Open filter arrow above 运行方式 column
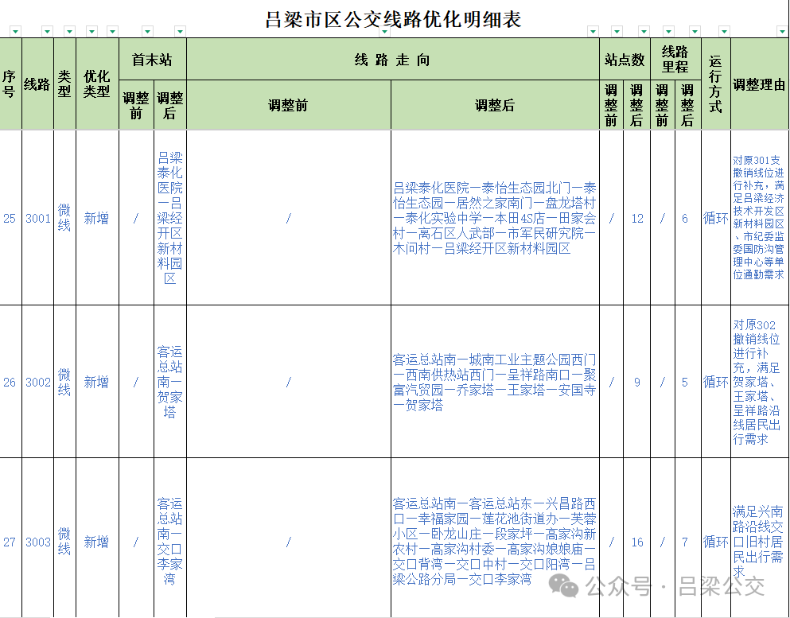This screenshot has height=618, width=790. tap(724, 32)
